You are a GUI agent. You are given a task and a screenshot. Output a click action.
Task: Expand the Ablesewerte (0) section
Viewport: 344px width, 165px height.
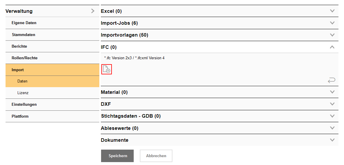(332, 128)
